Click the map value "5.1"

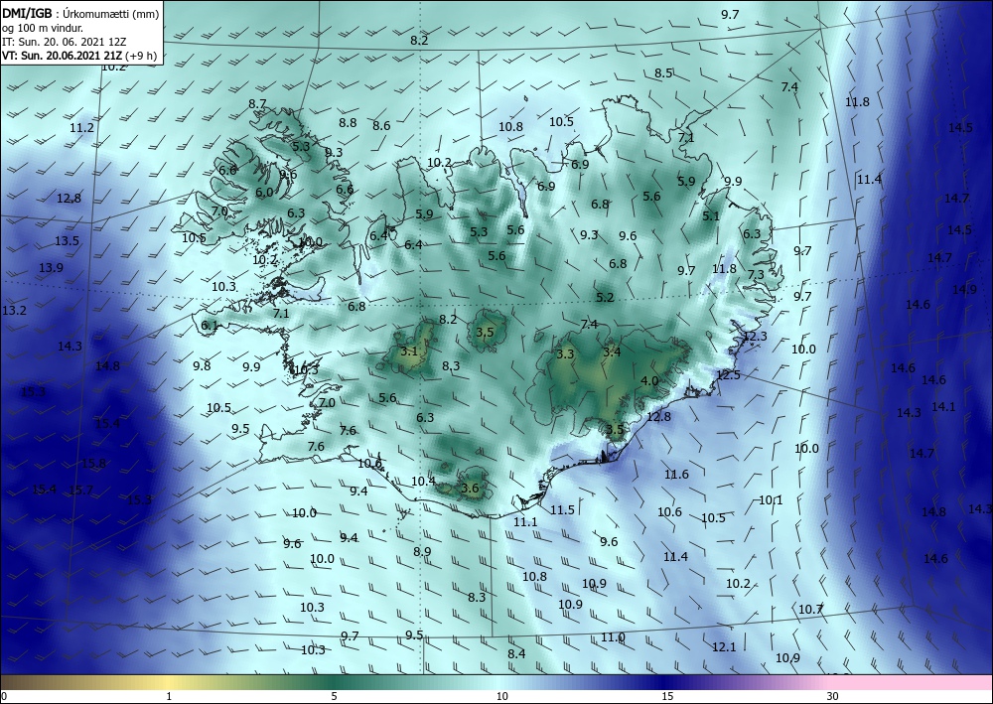(x=711, y=215)
